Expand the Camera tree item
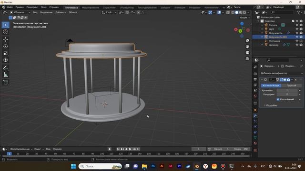Image resolution: width=305 pixels, height=171 pixels. 262,25
